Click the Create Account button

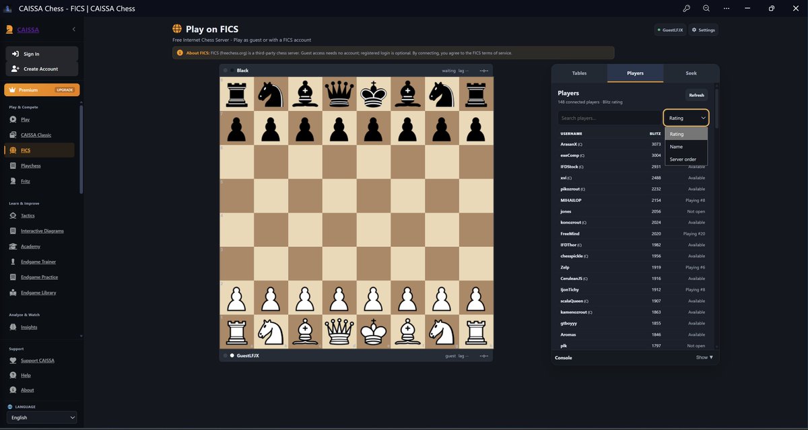click(x=42, y=69)
